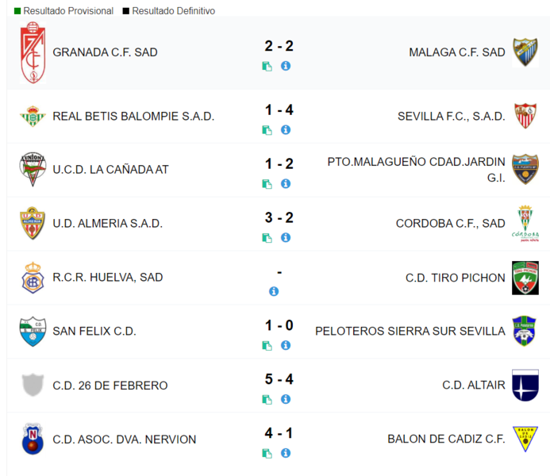Click the green Resultado Provisional legend square
The image size is (550, 476).
click(17, 11)
